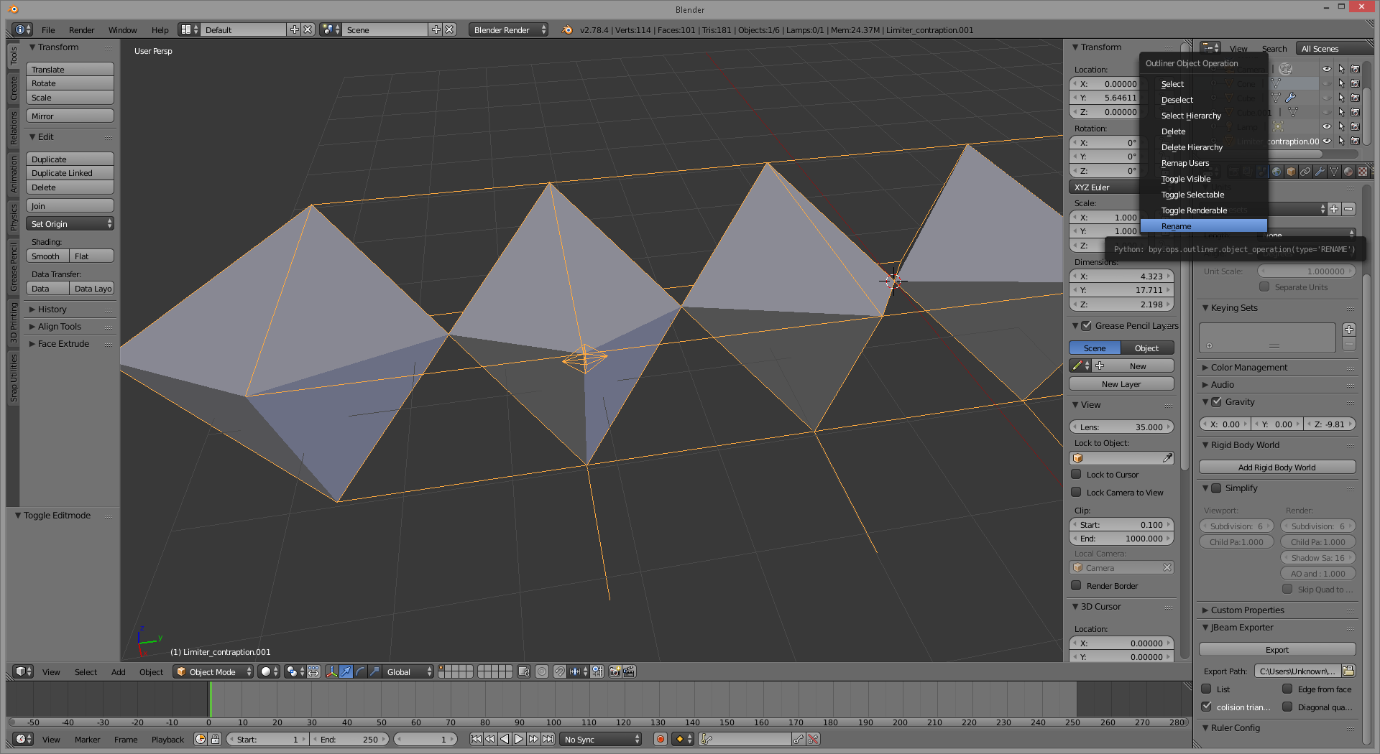Click the Add Rigid Body World button
1380x754 pixels.
click(x=1276, y=467)
